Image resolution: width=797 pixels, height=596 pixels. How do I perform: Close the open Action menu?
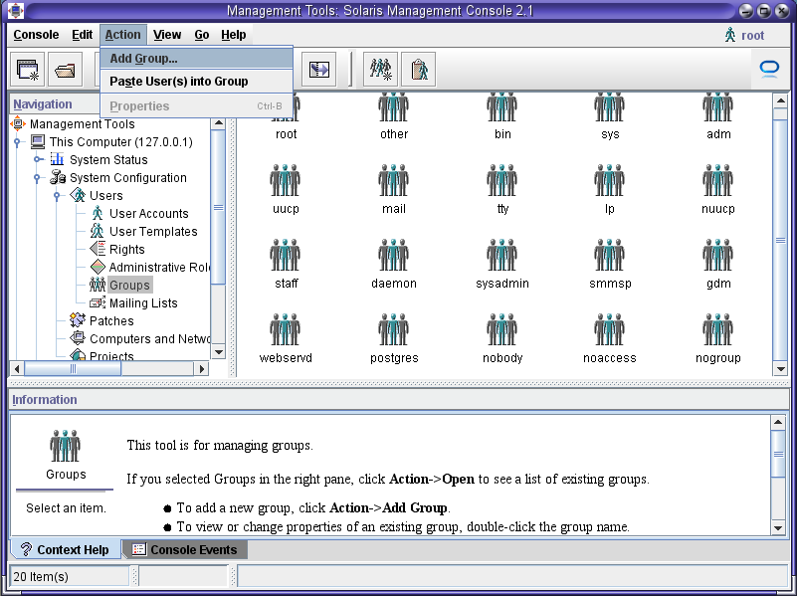pyautogui.click(x=123, y=35)
